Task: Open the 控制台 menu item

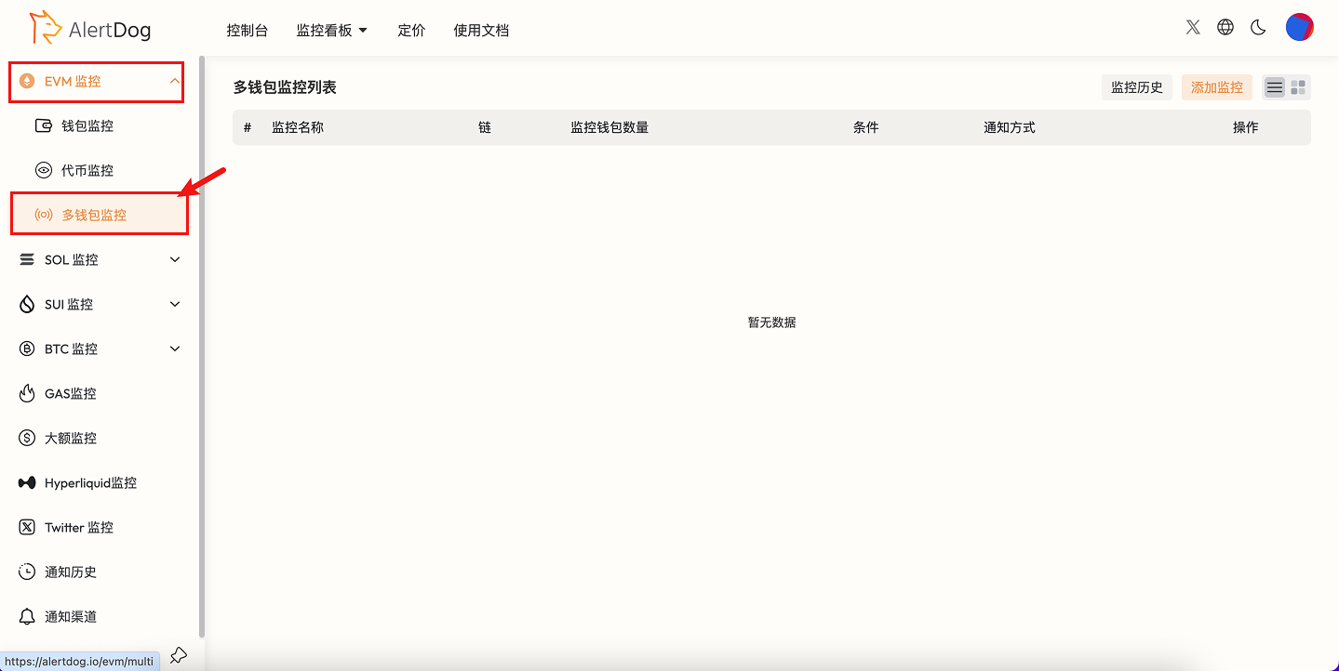Action: [x=247, y=30]
